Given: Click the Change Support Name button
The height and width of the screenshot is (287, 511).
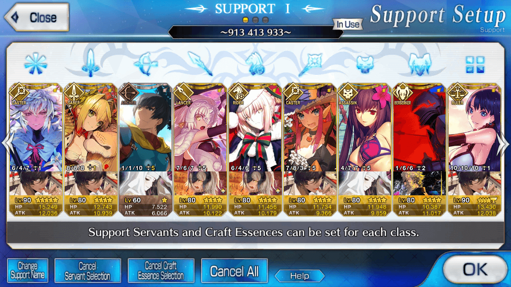Looking at the screenshot, I should (x=28, y=271).
